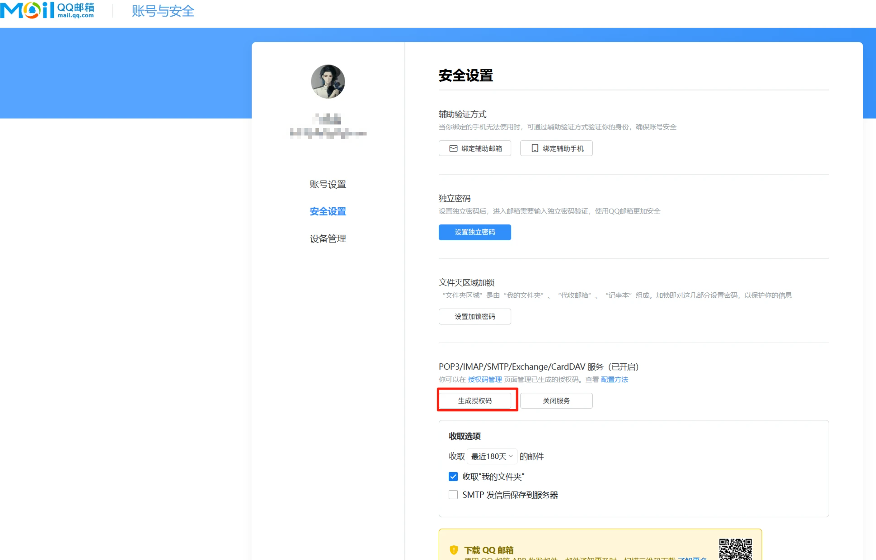The width and height of the screenshot is (876, 560).
Task: Click the 设置加锁密码 button
Action: (474, 316)
